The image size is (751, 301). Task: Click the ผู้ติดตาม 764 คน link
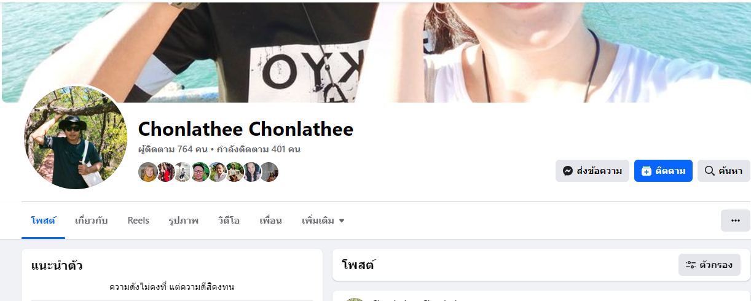pyautogui.click(x=173, y=149)
